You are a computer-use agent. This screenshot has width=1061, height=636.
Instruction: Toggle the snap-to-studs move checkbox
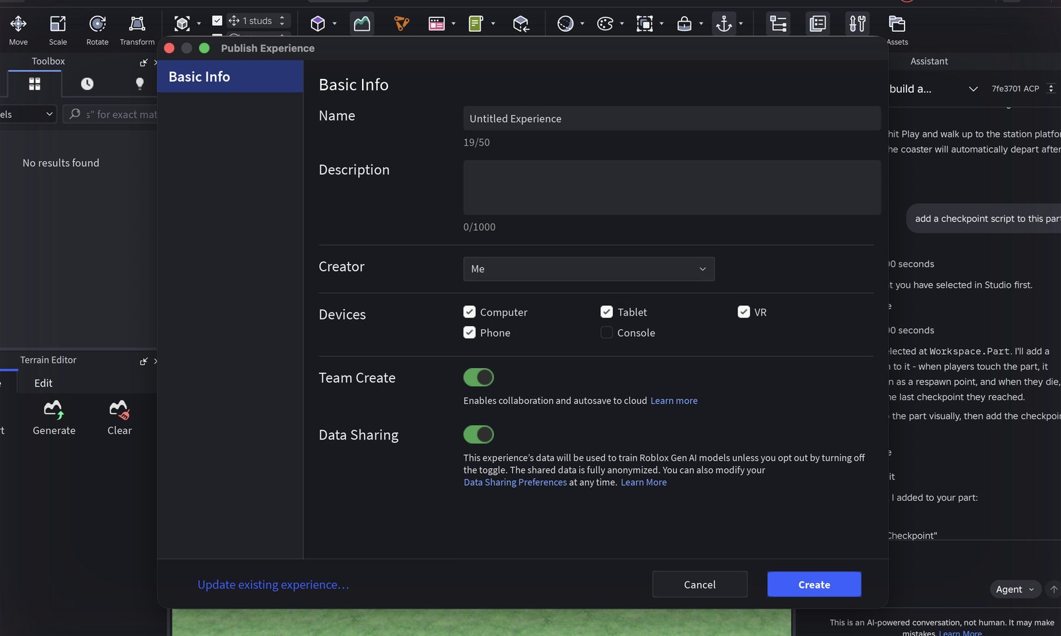click(x=217, y=21)
